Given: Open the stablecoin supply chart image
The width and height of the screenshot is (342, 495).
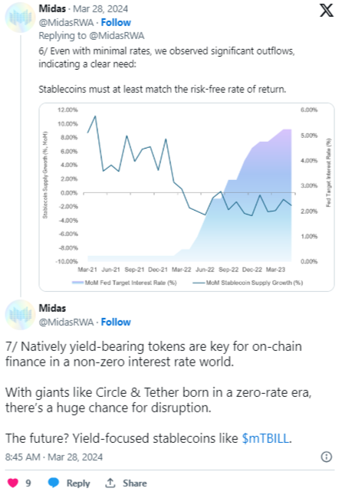Looking at the screenshot, I should [186, 197].
